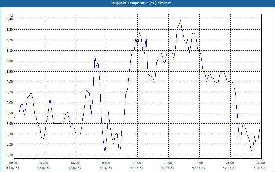Viewport: 275px width, 172px height.
Task: Select the 12.02.23 date under 18:00
Action: click(198, 168)
